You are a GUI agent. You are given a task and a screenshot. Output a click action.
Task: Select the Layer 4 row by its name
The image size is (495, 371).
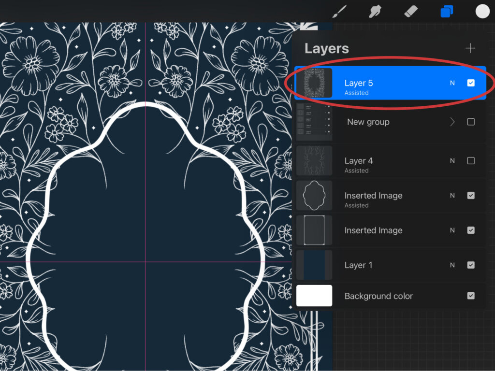tap(358, 161)
